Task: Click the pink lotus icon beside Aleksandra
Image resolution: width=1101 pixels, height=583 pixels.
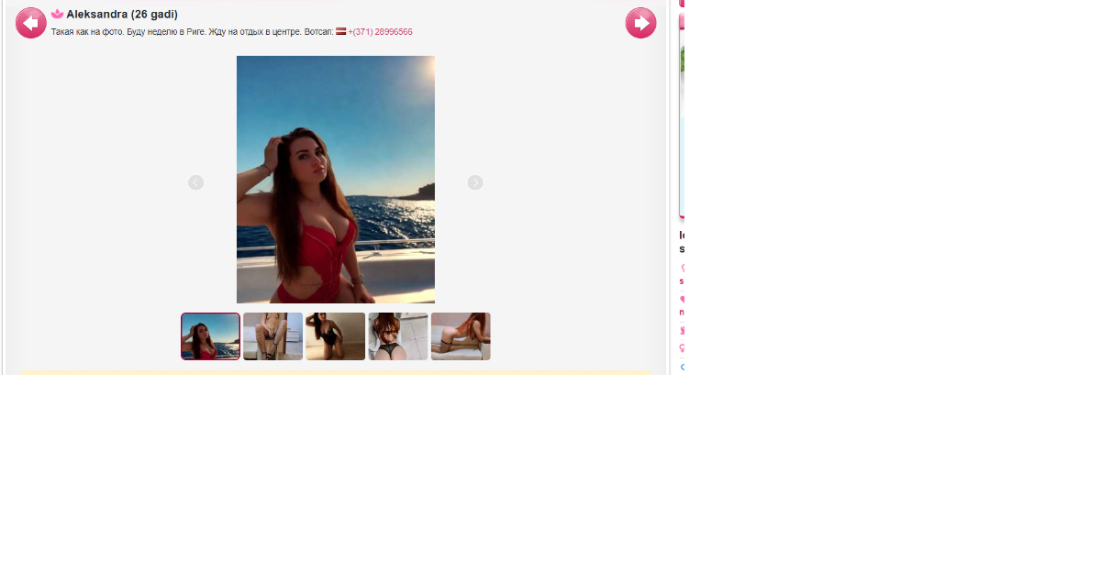Action: coord(58,14)
